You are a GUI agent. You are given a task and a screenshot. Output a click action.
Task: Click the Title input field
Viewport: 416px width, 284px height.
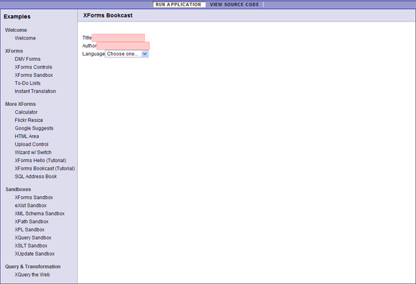(119, 37)
